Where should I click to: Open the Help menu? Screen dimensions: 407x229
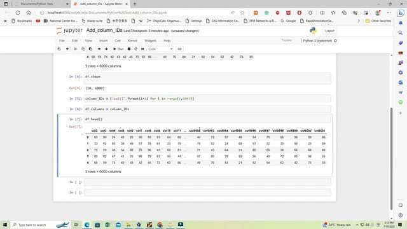coord(167,41)
